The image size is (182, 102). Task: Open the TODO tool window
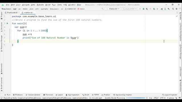click(96, 95)
